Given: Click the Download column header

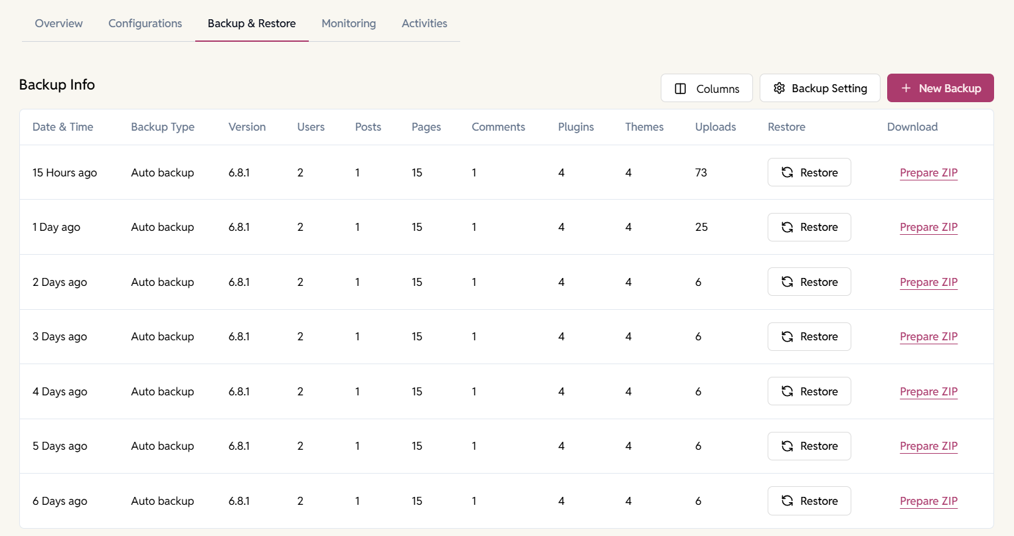Looking at the screenshot, I should point(912,127).
